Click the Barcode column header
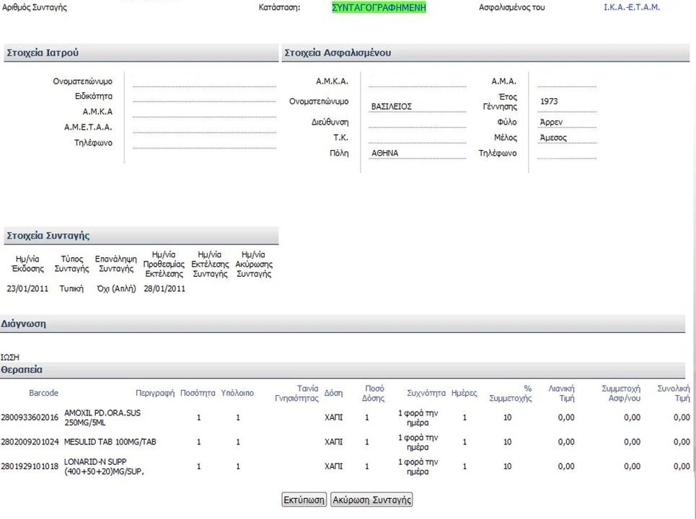Screen dimensions: 696x519 pos(43,393)
